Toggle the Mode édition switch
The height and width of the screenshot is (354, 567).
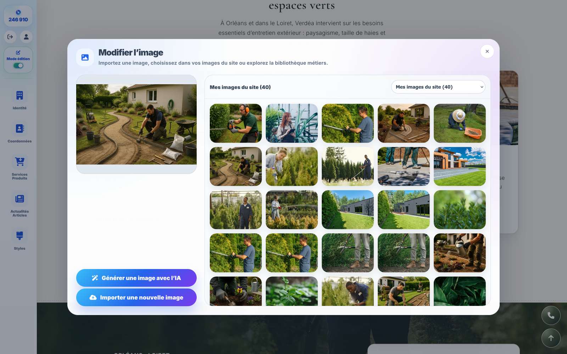coord(18,65)
